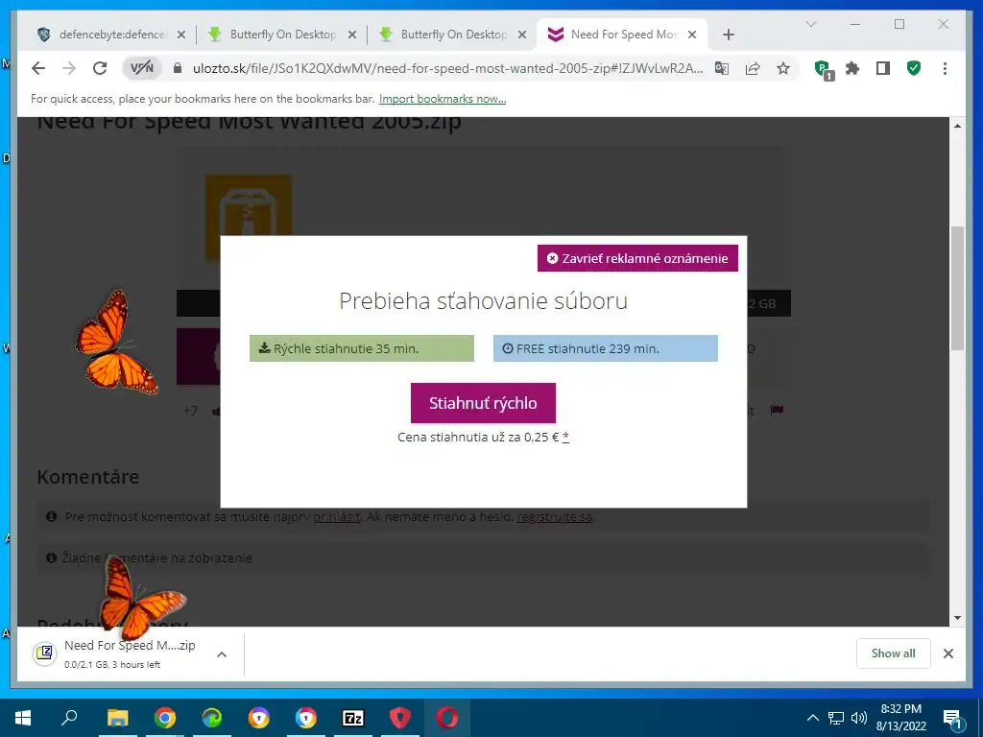Go back using the browser back arrow
The image size is (983, 737).
(x=38, y=68)
